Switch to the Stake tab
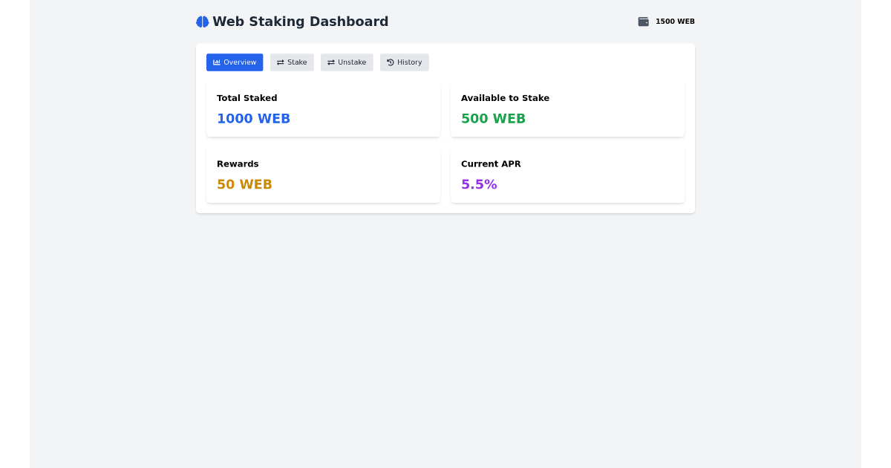This screenshot has height=468, width=891. (292, 62)
